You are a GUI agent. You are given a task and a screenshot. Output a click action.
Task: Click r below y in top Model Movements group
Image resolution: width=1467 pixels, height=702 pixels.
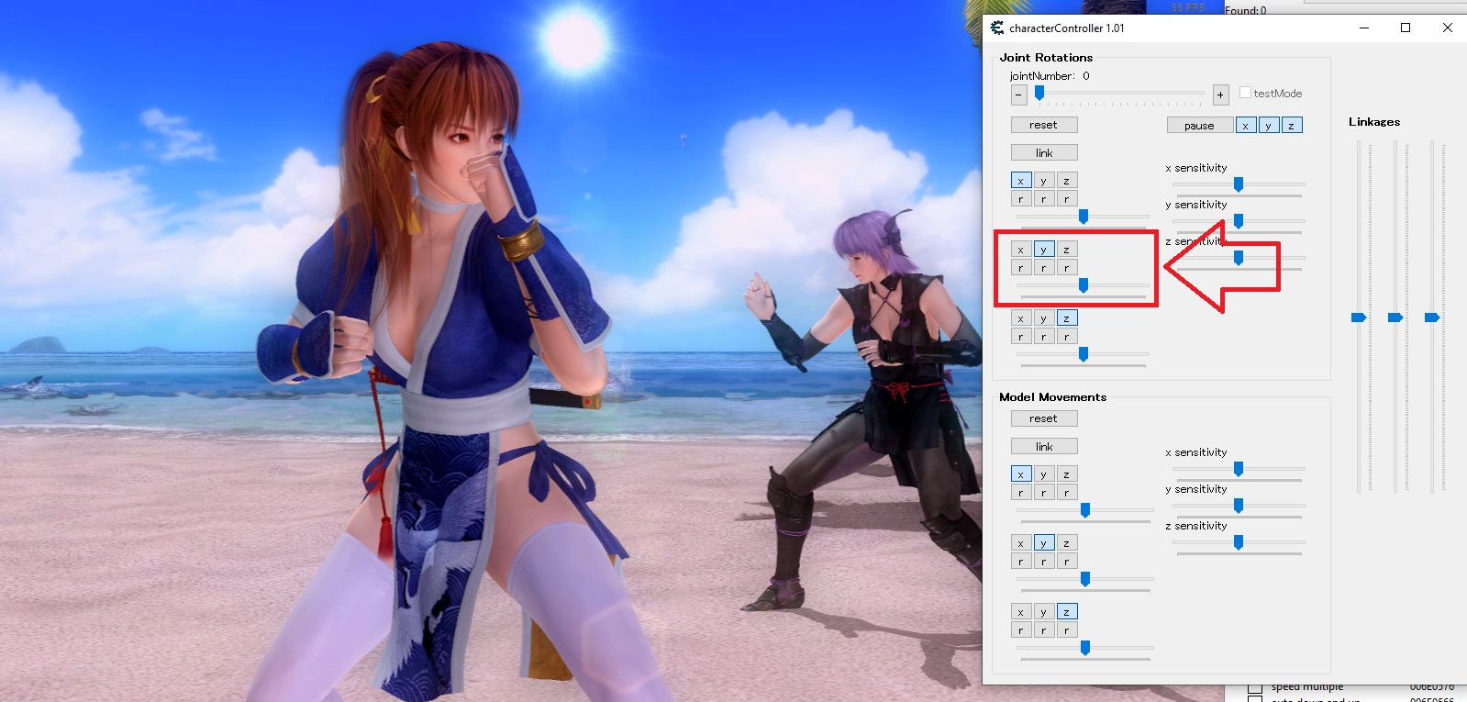1043,493
